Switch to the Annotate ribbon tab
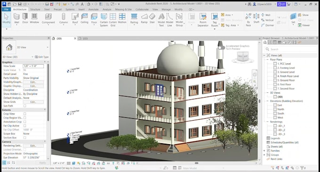Viewport: 320px width, 172px height. click(94, 9)
